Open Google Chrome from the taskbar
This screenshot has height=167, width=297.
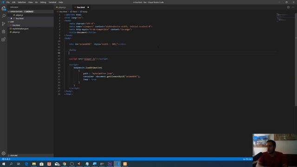65,164
